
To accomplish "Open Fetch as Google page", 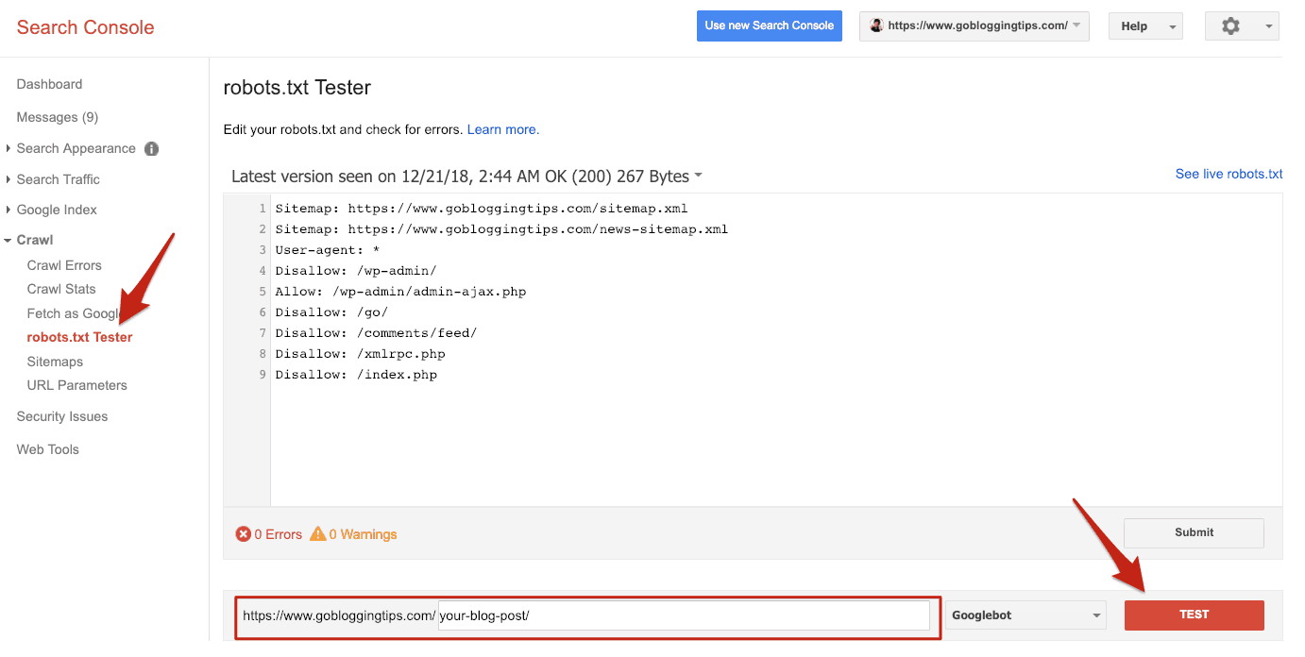I will (x=76, y=313).
